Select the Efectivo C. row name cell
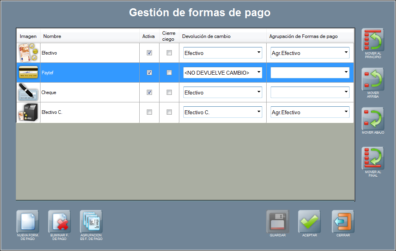396x251 pixels. coord(89,112)
